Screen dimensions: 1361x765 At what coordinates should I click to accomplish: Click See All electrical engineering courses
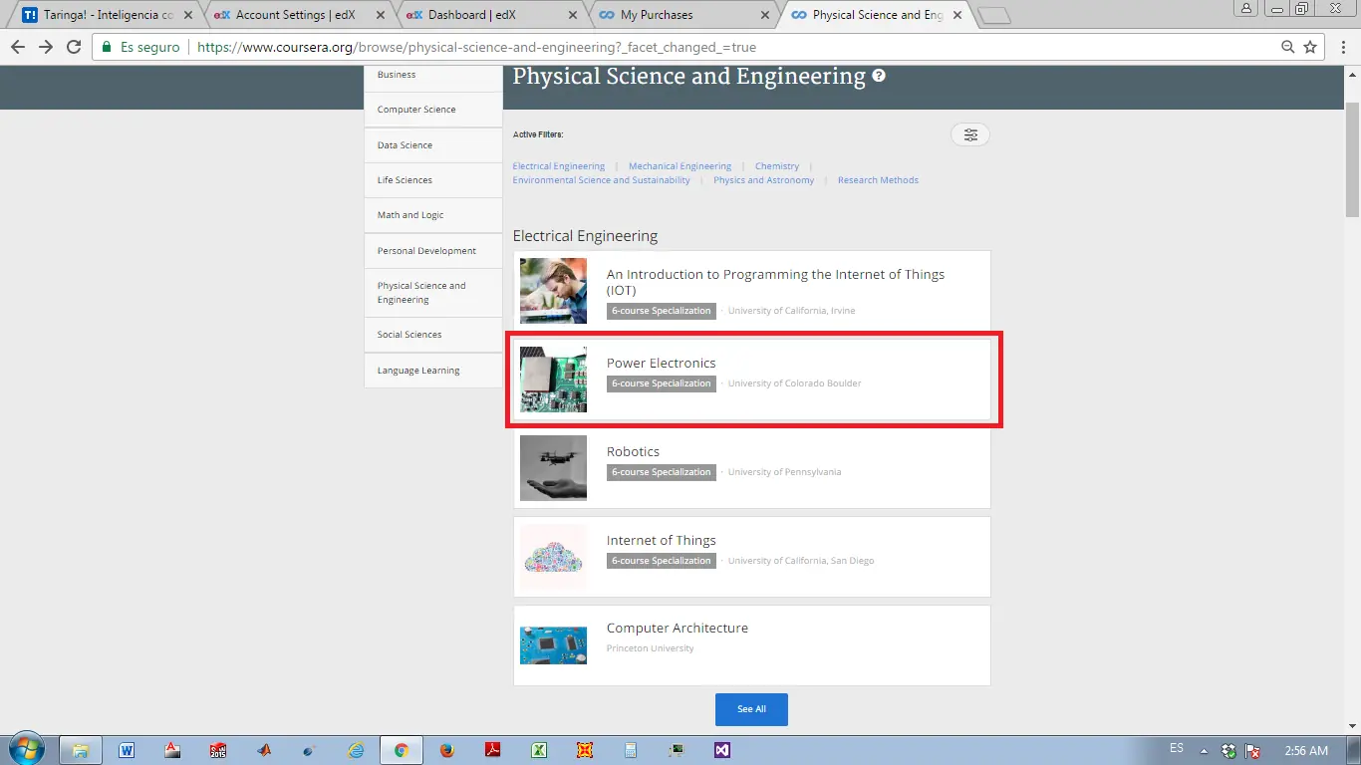tap(751, 709)
